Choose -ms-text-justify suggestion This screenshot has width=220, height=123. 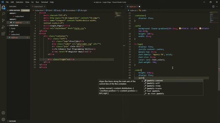point(174,94)
